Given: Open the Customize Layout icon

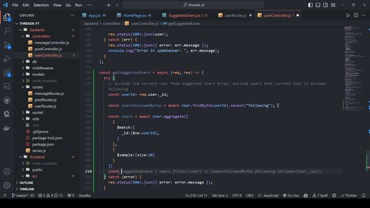Looking at the screenshot, I should [x=333, y=5].
